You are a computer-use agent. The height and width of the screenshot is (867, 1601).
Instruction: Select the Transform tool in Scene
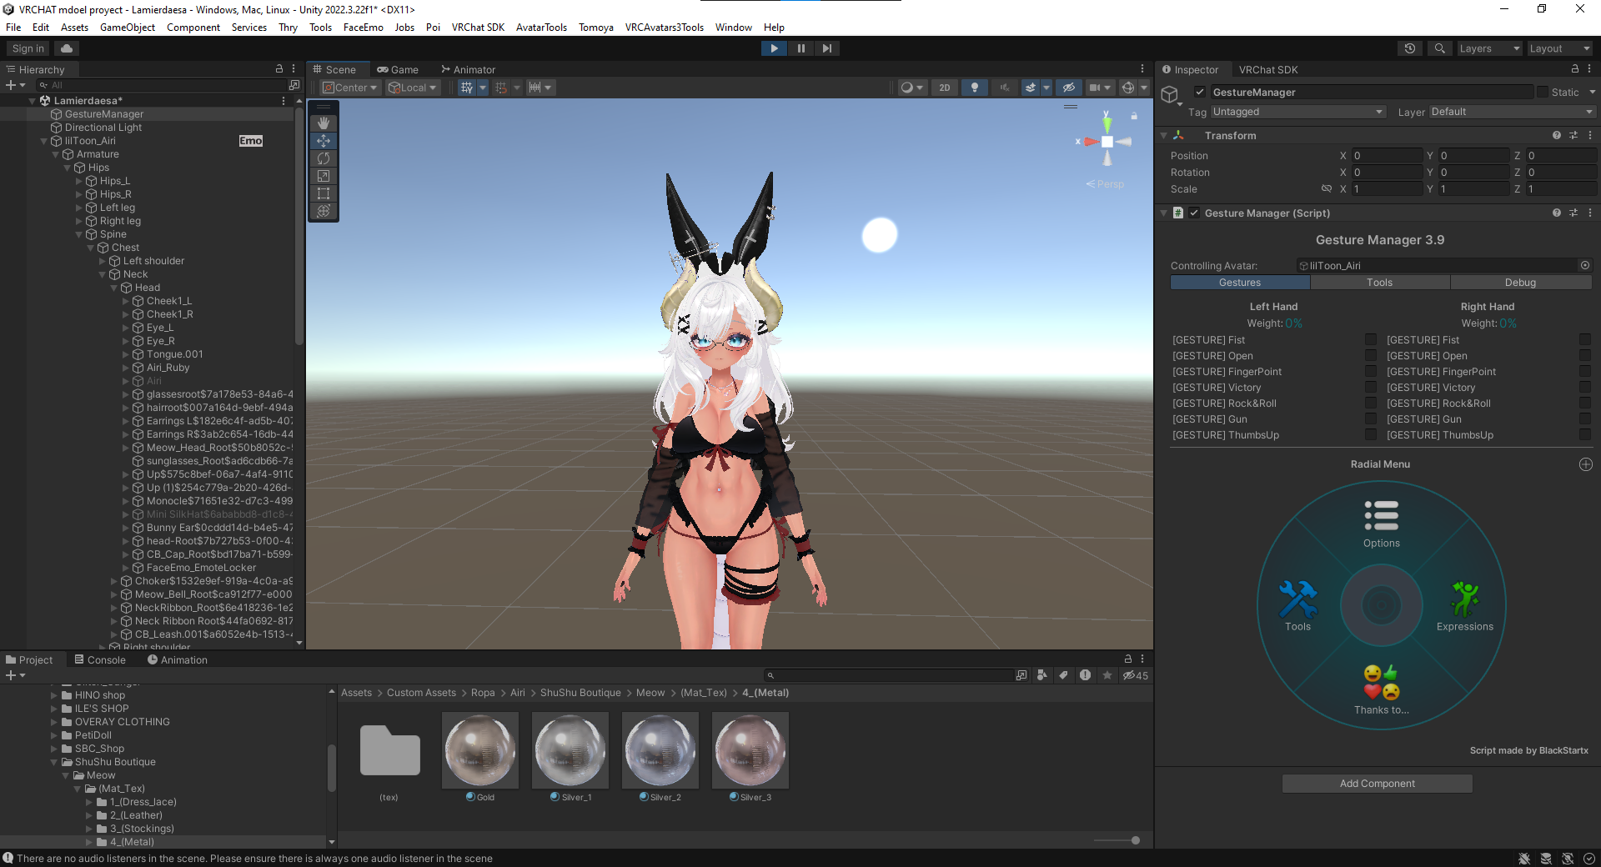coord(324,211)
